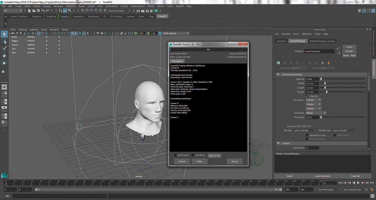This screenshot has width=376, height=200.
Task: Enable End Beep in FumeFX window
Action: click(193, 155)
